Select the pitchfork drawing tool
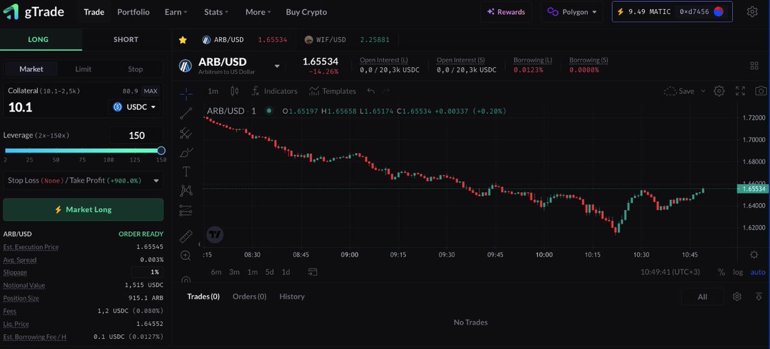This screenshot has height=349, width=770. pyautogui.click(x=186, y=133)
